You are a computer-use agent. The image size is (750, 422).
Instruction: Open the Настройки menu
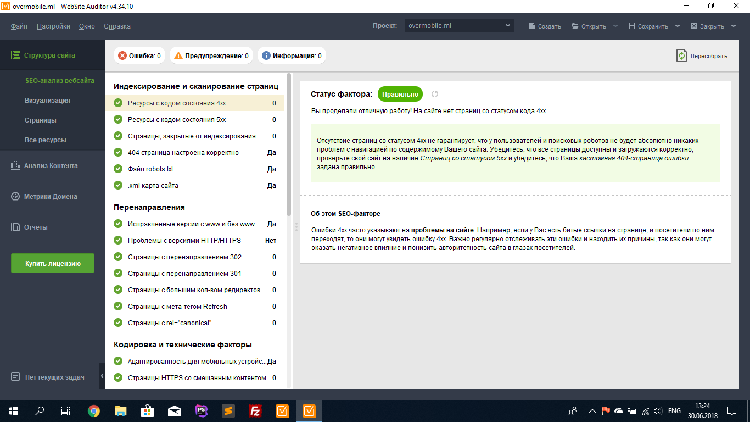pyautogui.click(x=53, y=26)
